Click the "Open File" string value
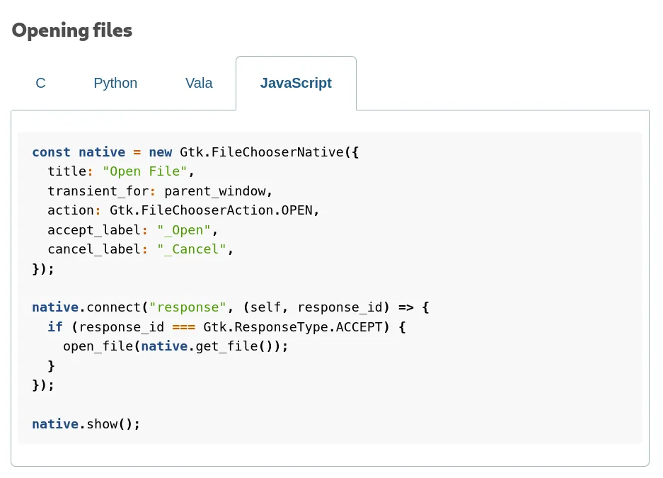This screenshot has height=478, width=663. click(145, 171)
